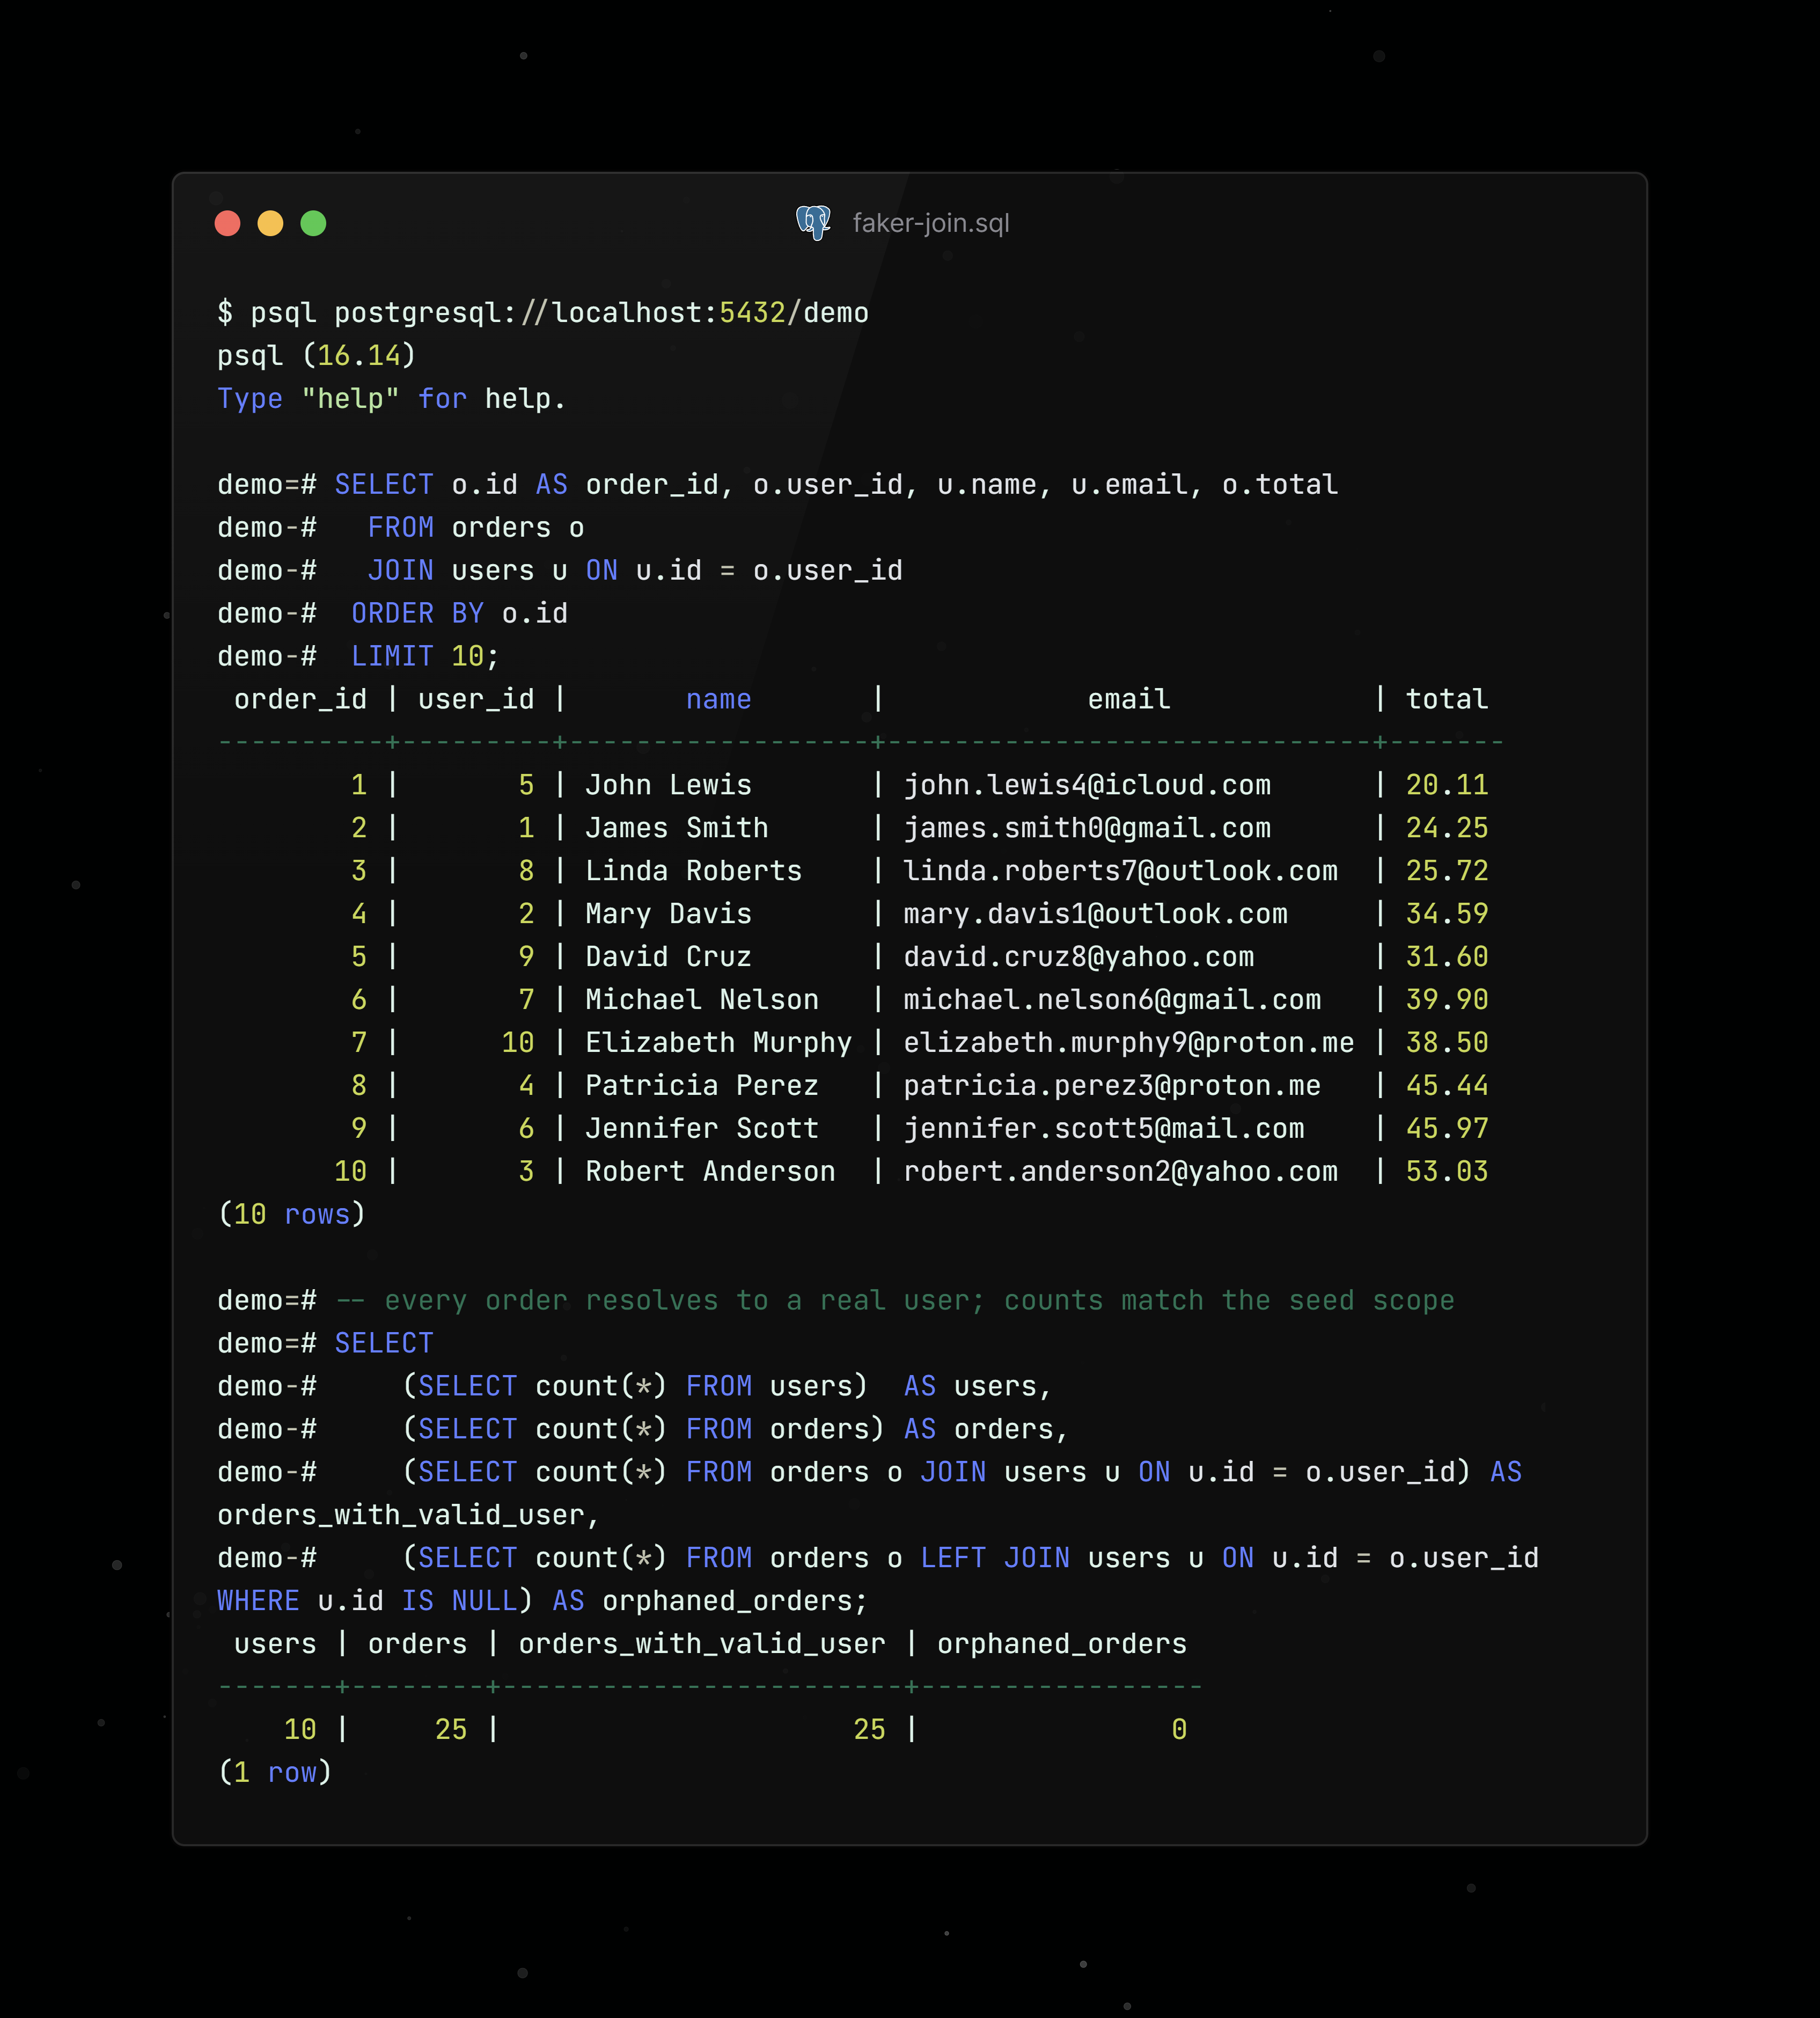Click the name John Lewis
The image size is (1820, 2018).
[668, 785]
